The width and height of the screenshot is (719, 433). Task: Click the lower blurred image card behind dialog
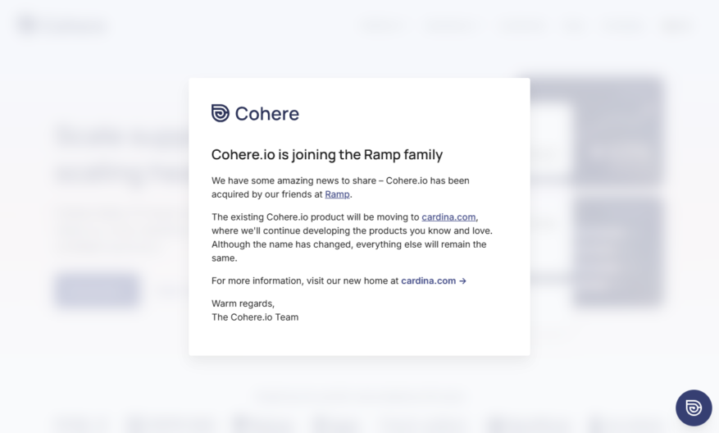pyautogui.click(x=617, y=252)
